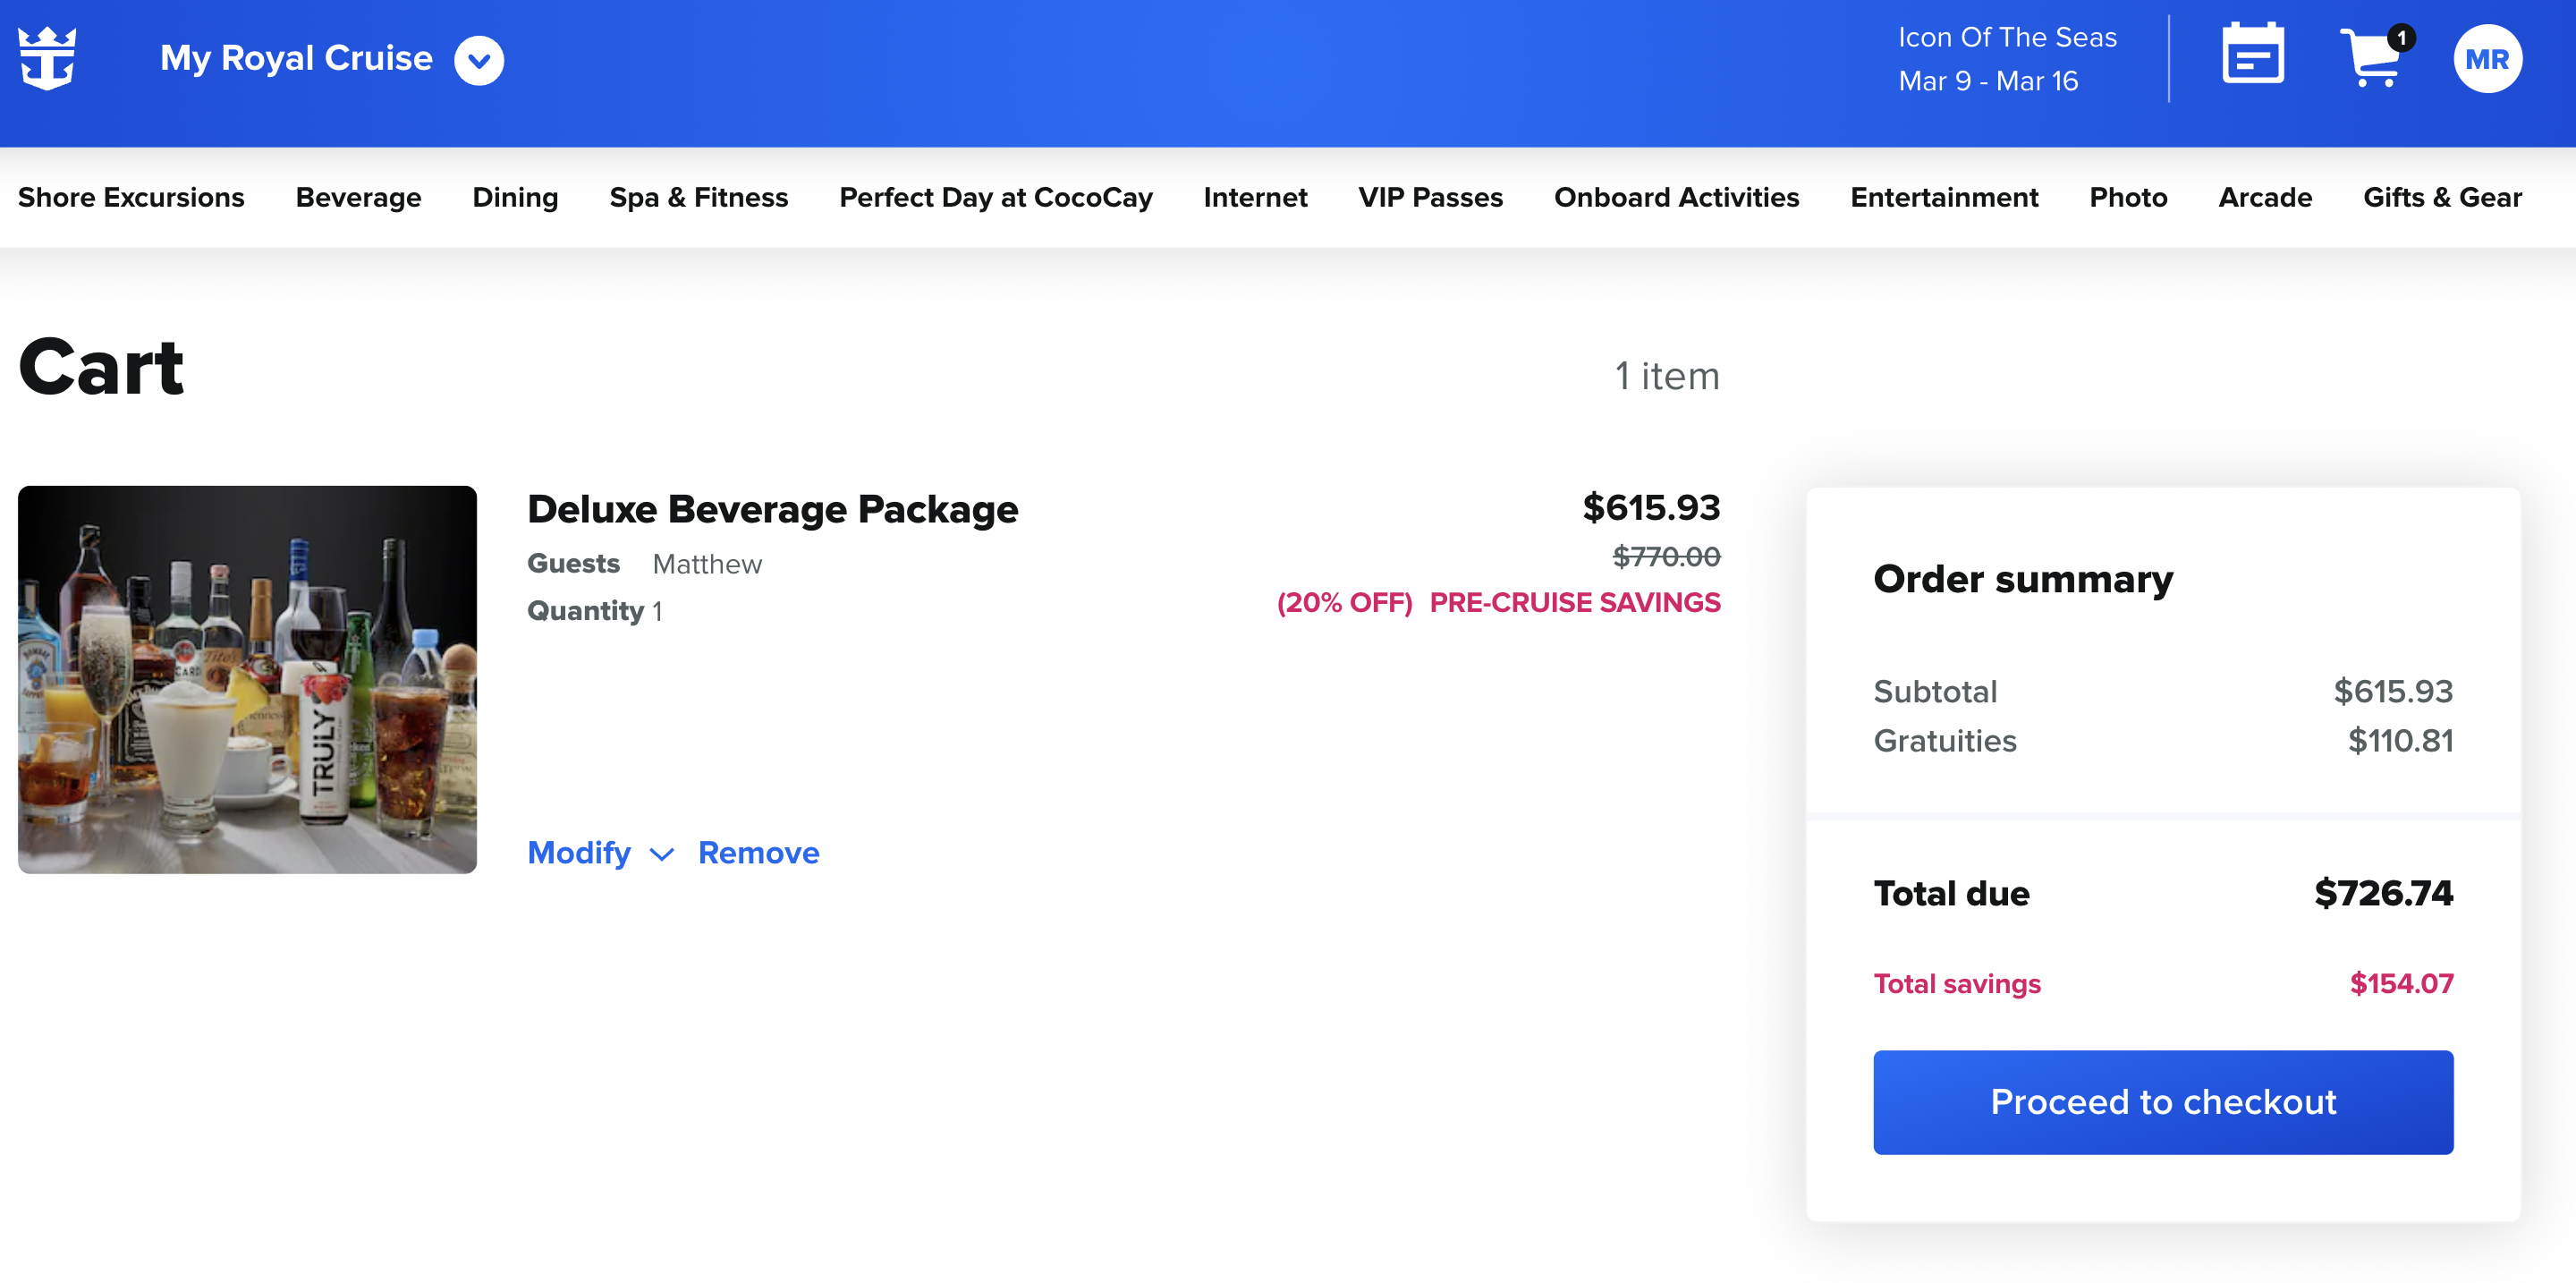Image resolution: width=2576 pixels, height=1283 pixels.
Task: Remove the Deluxe Beverage Package
Action: point(758,853)
